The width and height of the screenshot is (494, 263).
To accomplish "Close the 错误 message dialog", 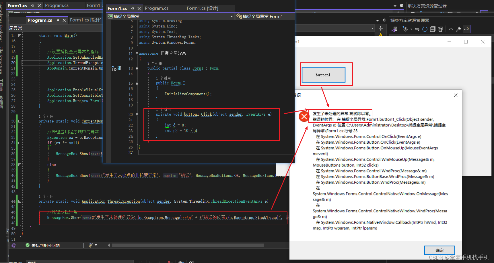I will [x=456, y=95].
